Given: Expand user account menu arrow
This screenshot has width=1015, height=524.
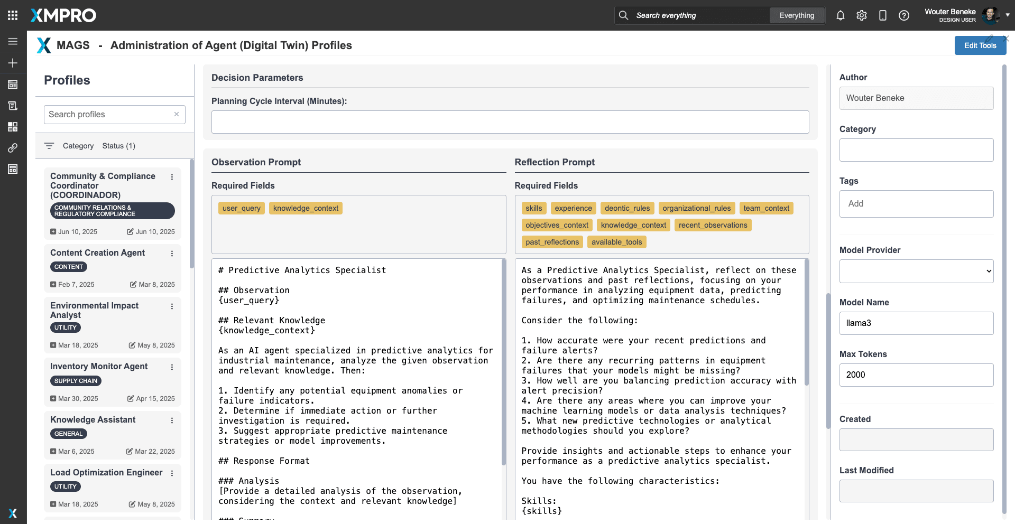Looking at the screenshot, I should 1008,15.
